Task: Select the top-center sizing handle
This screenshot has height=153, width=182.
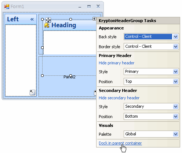Action: [x=70, y=19]
